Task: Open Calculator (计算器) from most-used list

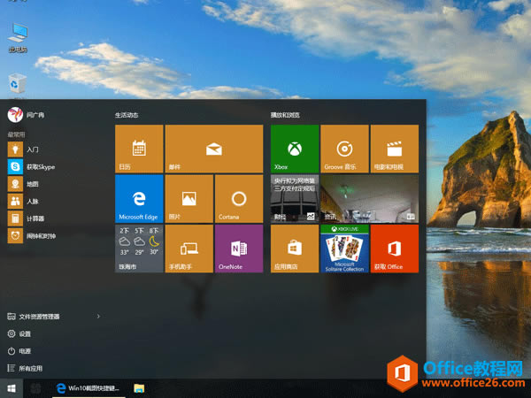Action: (54, 218)
